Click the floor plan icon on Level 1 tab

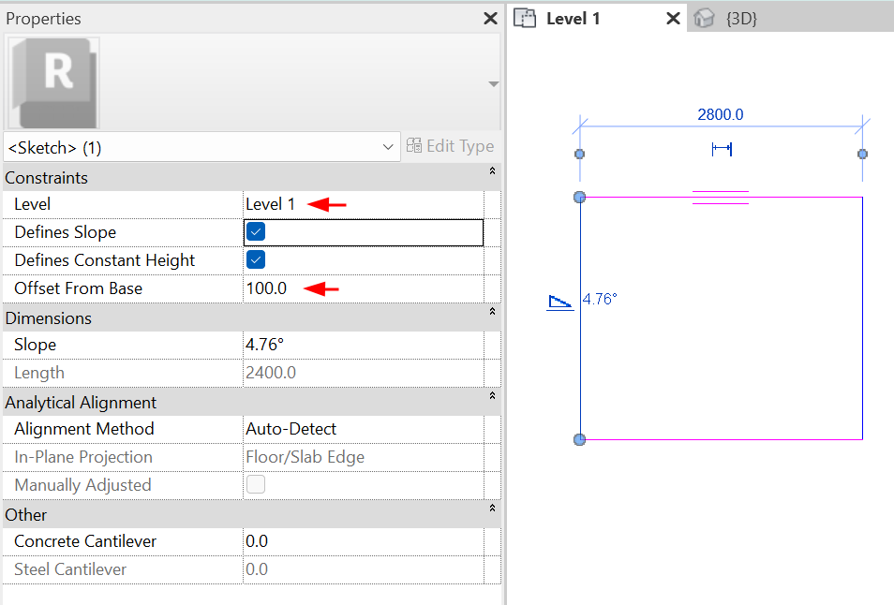[525, 18]
